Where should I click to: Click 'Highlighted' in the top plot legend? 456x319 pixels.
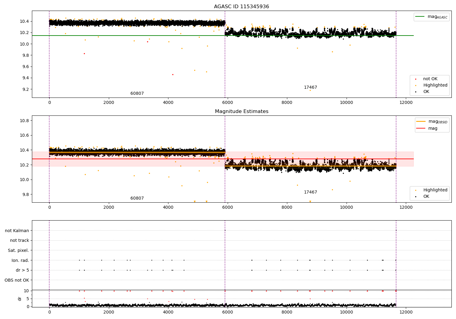click(435, 85)
